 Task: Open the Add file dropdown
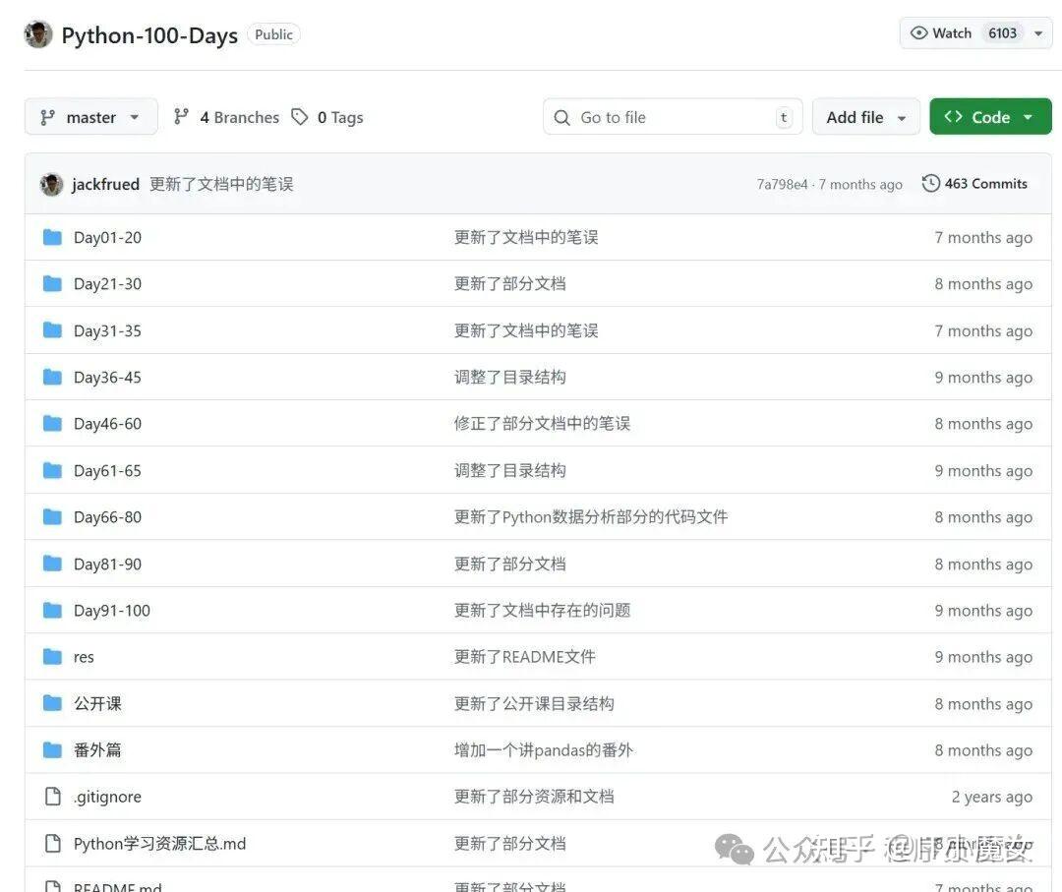865,116
